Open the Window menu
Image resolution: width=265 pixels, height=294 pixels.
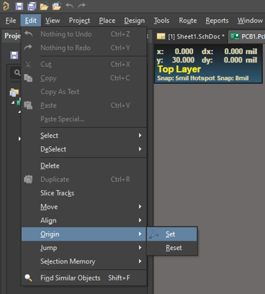[250, 21]
